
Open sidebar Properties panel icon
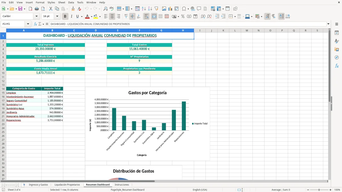[x=337, y=33]
